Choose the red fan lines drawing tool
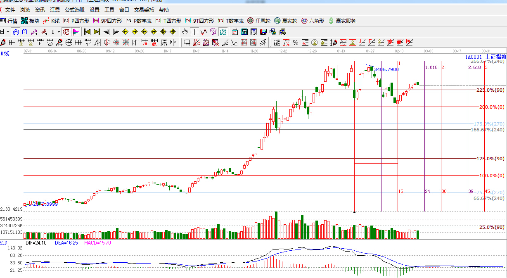The height and width of the screenshot is (278, 507). [197, 42]
